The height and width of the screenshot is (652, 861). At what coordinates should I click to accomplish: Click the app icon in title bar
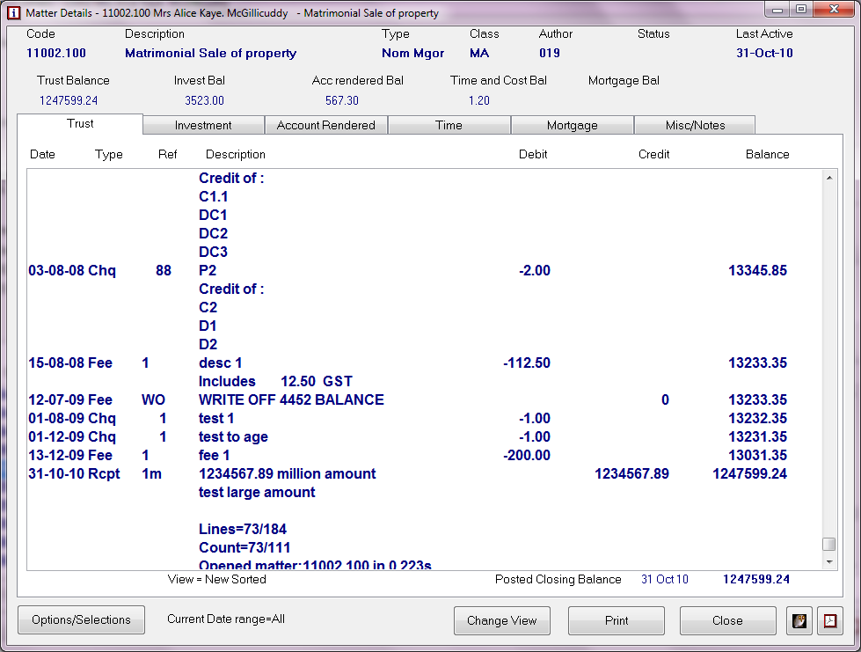pyautogui.click(x=13, y=13)
